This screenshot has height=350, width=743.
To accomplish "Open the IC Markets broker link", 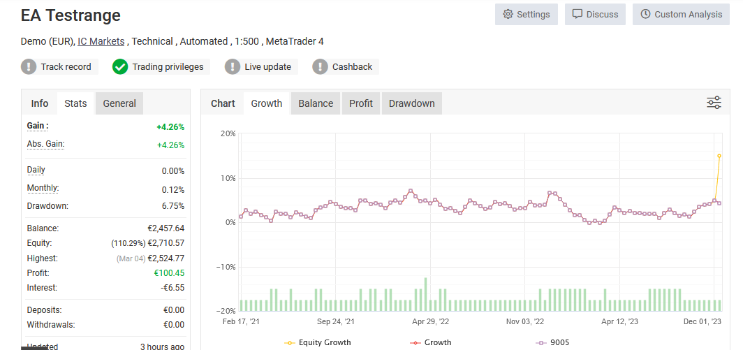I will (x=101, y=41).
